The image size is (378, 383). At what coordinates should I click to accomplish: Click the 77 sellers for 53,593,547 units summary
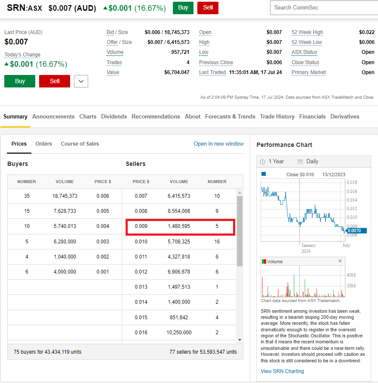(203, 352)
